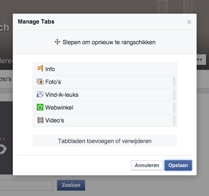Click the Video's filmstrip icon
Image resolution: width=209 pixels, height=196 pixels.
(40, 120)
